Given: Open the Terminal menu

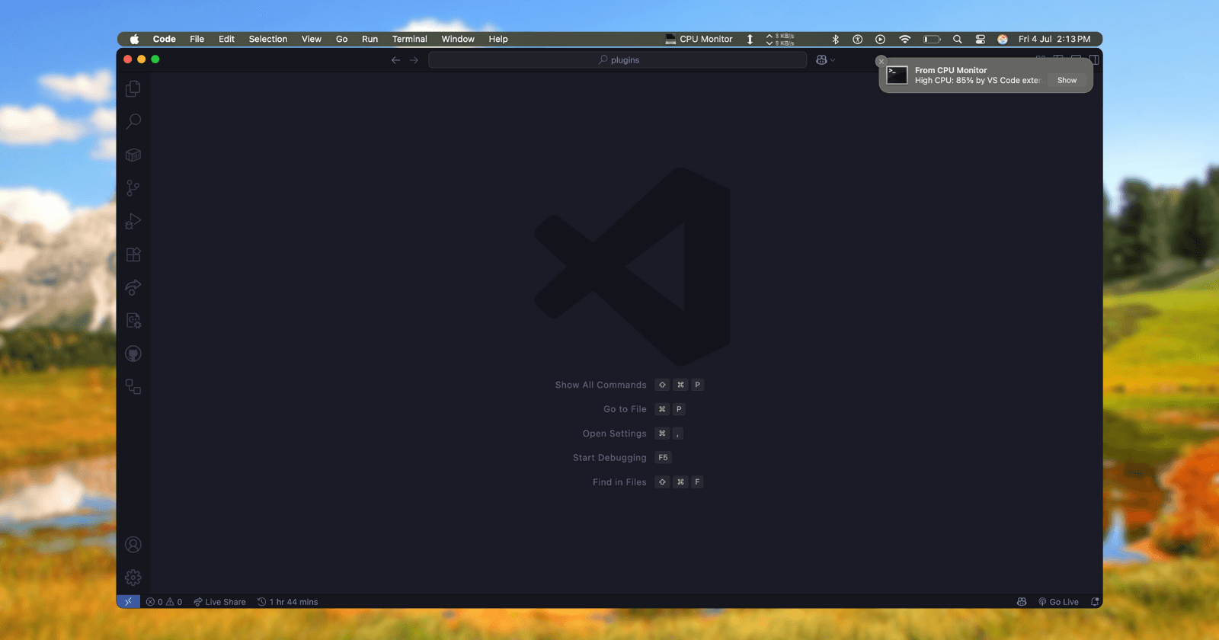Looking at the screenshot, I should pyautogui.click(x=409, y=39).
